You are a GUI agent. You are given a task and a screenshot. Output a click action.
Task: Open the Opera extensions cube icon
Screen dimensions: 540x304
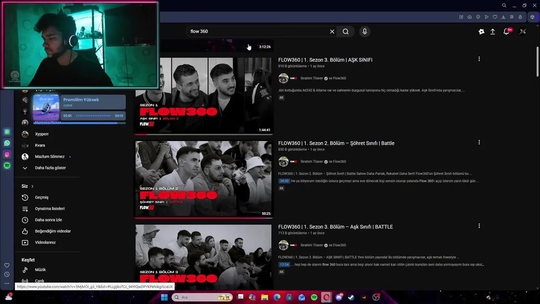click(x=532, y=17)
